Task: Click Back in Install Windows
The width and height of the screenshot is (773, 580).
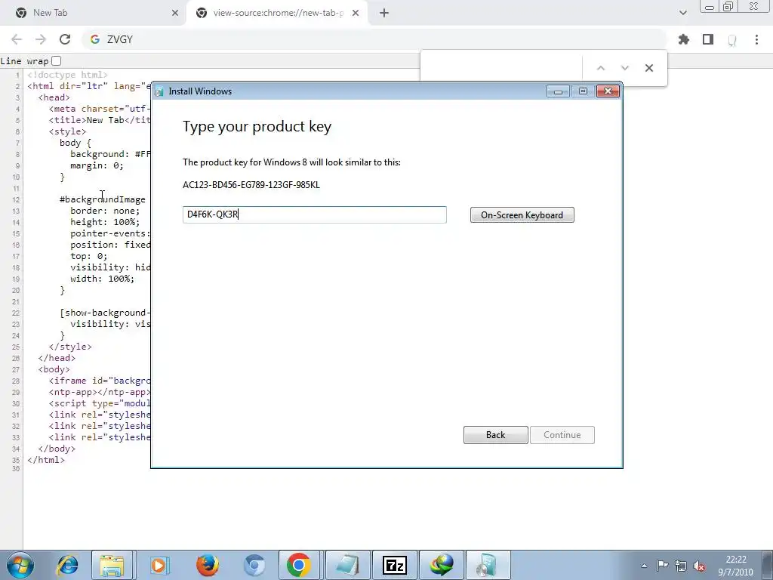Action: tap(495, 435)
